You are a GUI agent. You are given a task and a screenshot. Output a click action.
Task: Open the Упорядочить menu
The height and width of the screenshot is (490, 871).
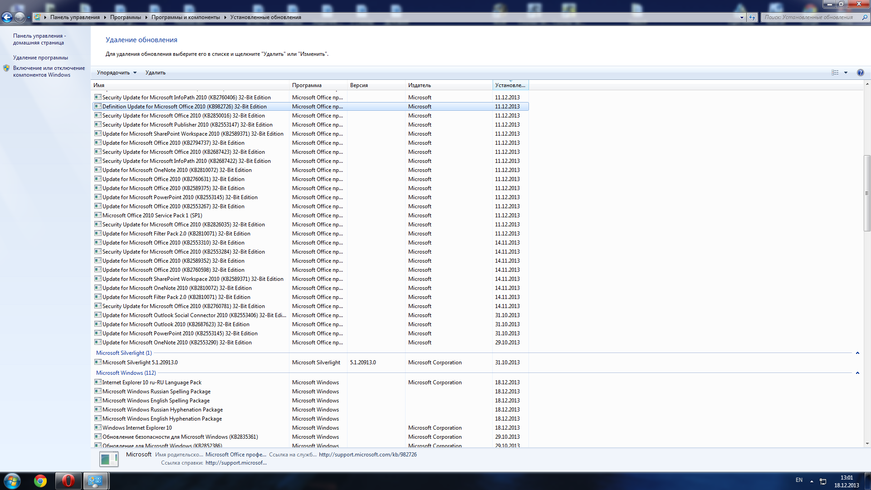pyautogui.click(x=117, y=73)
